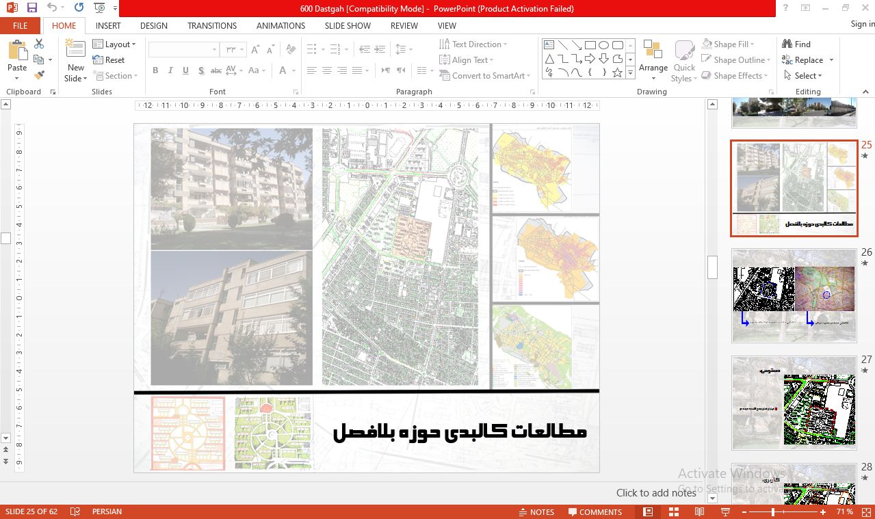
Task: Toggle Bold formatting
Action: [155, 70]
